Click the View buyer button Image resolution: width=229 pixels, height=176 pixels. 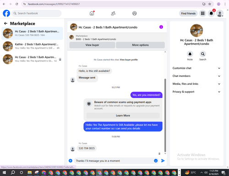[92, 45]
